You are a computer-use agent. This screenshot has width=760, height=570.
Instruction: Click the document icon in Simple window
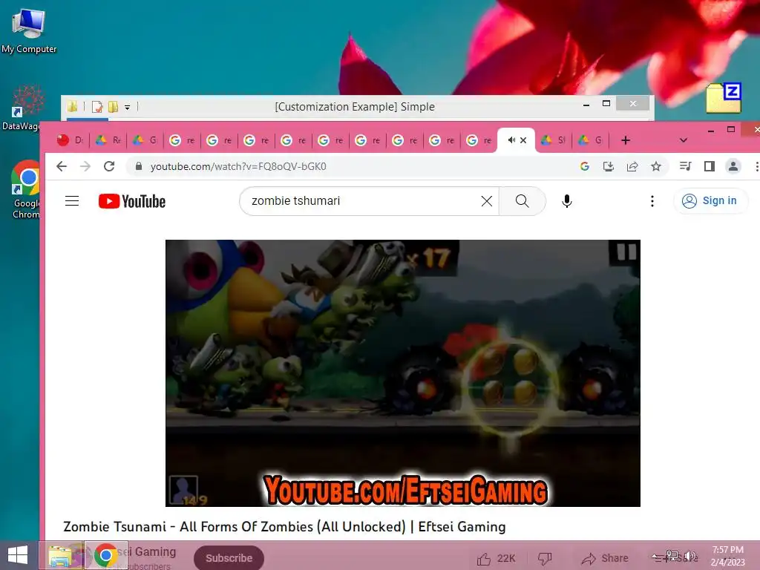coord(97,107)
